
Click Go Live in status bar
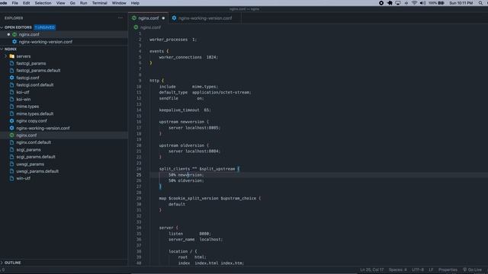click(472, 269)
